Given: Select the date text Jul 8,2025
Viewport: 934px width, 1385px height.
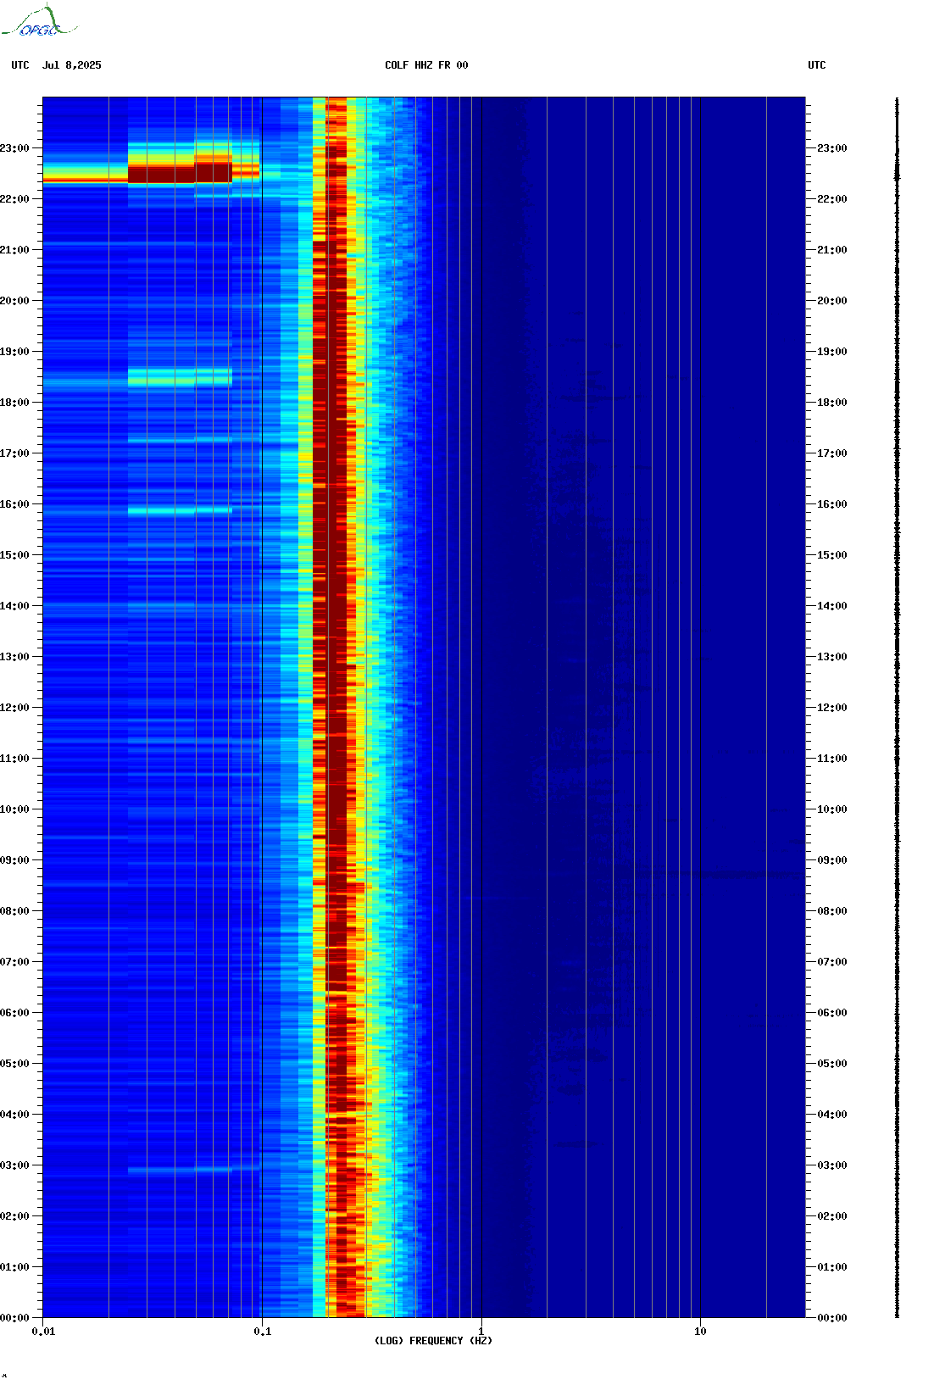Looking at the screenshot, I should tap(72, 65).
